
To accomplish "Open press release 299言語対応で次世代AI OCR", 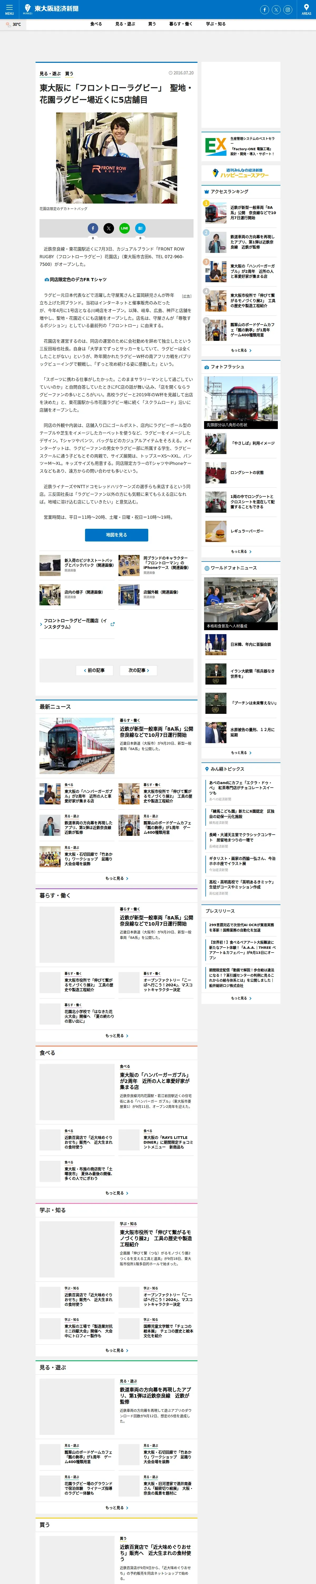I will 242,927.
